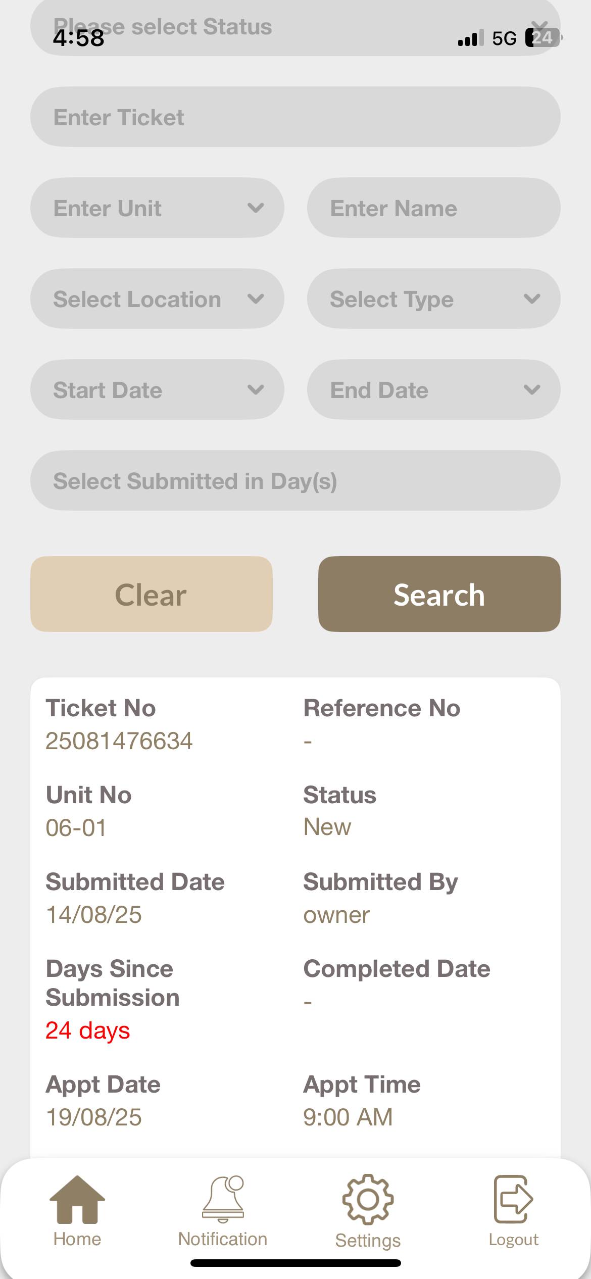Tap Select Submitted in Day(s) field
Image resolution: width=591 pixels, height=1279 pixels.
[x=295, y=481]
